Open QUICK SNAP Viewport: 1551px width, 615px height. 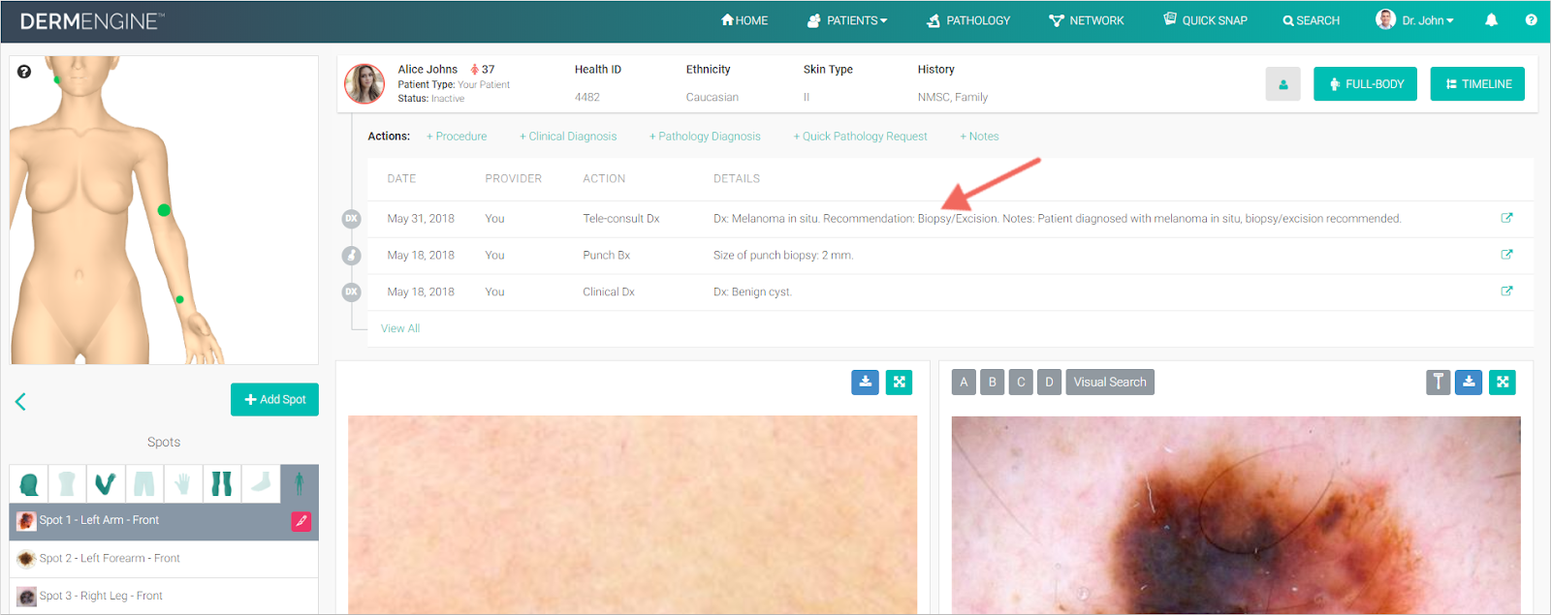(x=1205, y=20)
